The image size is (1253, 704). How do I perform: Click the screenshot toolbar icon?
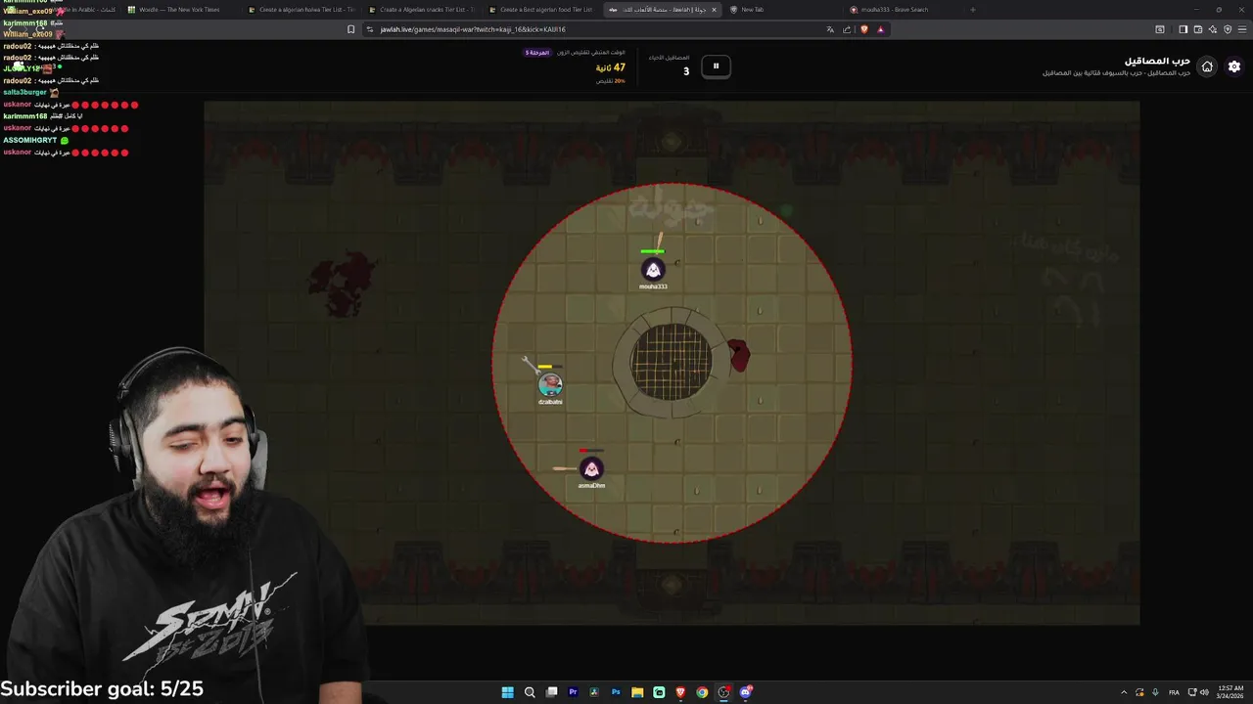1160,29
